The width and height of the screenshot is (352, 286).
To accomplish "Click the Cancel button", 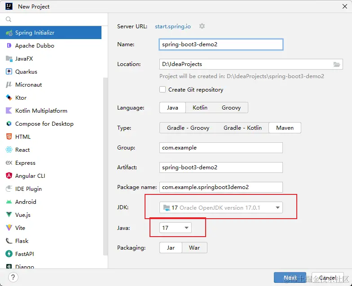I will tap(328, 277).
